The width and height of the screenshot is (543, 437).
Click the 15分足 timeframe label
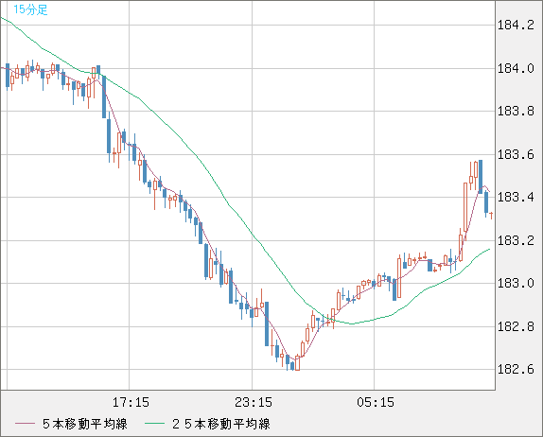click(x=30, y=9)
